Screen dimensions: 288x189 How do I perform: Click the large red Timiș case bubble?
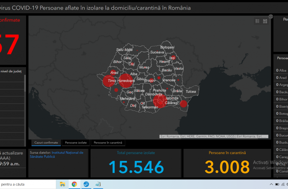(109, 81)
